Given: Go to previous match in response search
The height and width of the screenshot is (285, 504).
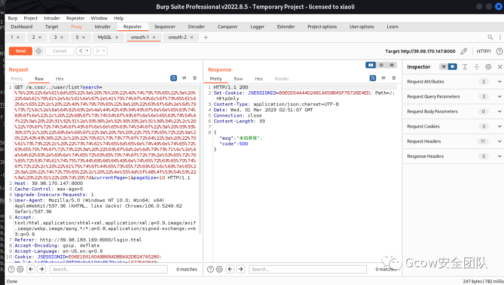Looking at the screenshot, I should tap(230, 269).
